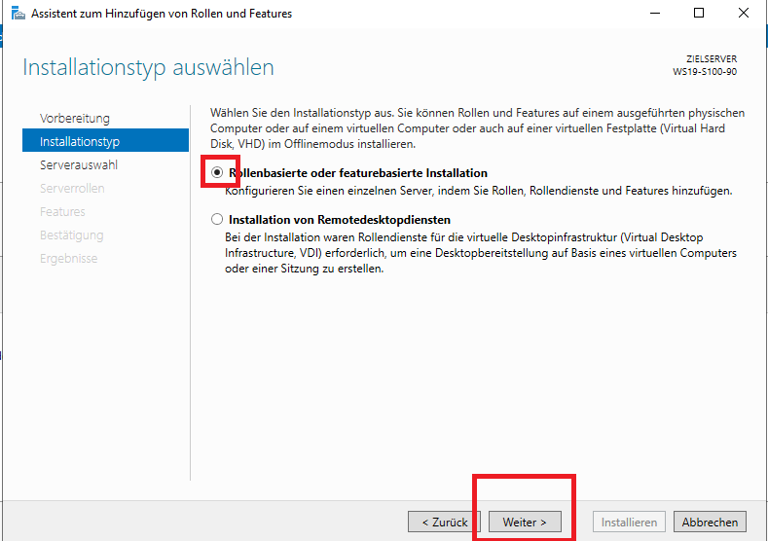The height and width of the screenshot is (541, 768).
Task: Click the target server name WS19-S100-90
Action: [x=705, y=72]
